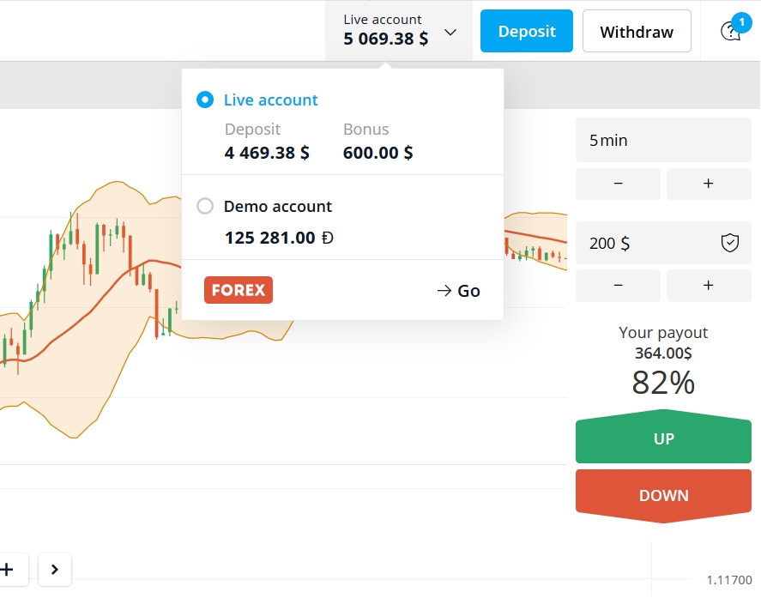Place a DOWN trade with the red button

pyautogui.click(x=663, y=495)
